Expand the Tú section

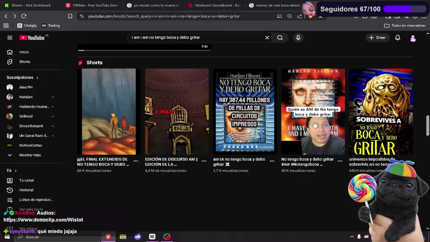pyautogui.click(x=11, y=171)
